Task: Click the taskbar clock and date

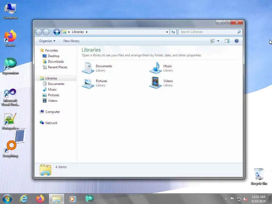Action: [258, 199]
